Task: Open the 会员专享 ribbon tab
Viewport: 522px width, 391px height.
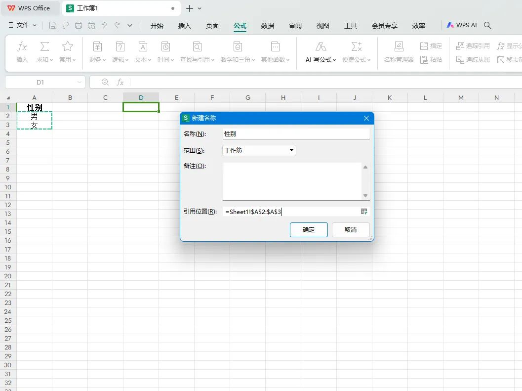Action: (x=385, y=26)
